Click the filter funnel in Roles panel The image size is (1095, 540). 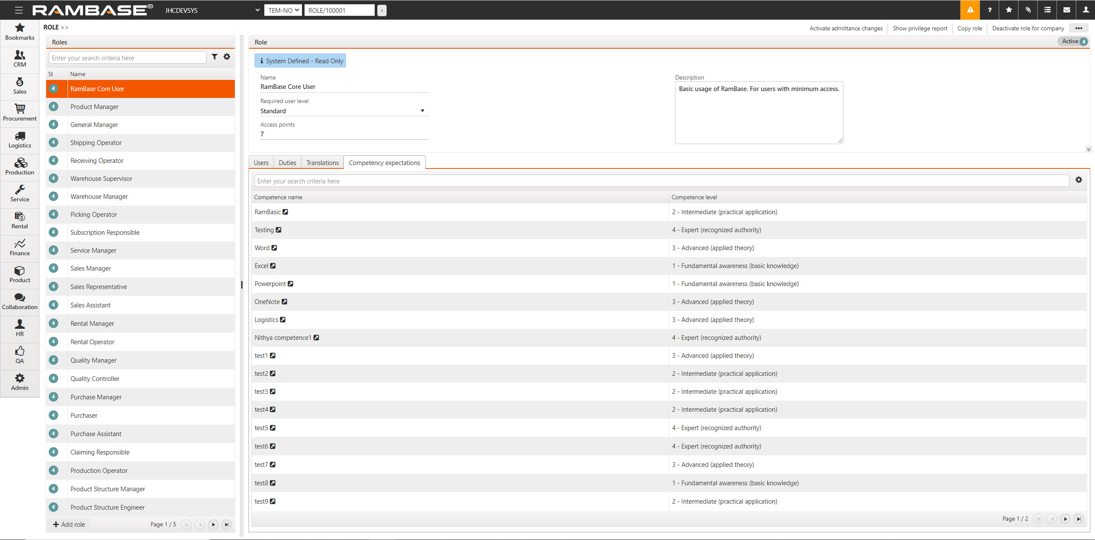click(215, 57)
